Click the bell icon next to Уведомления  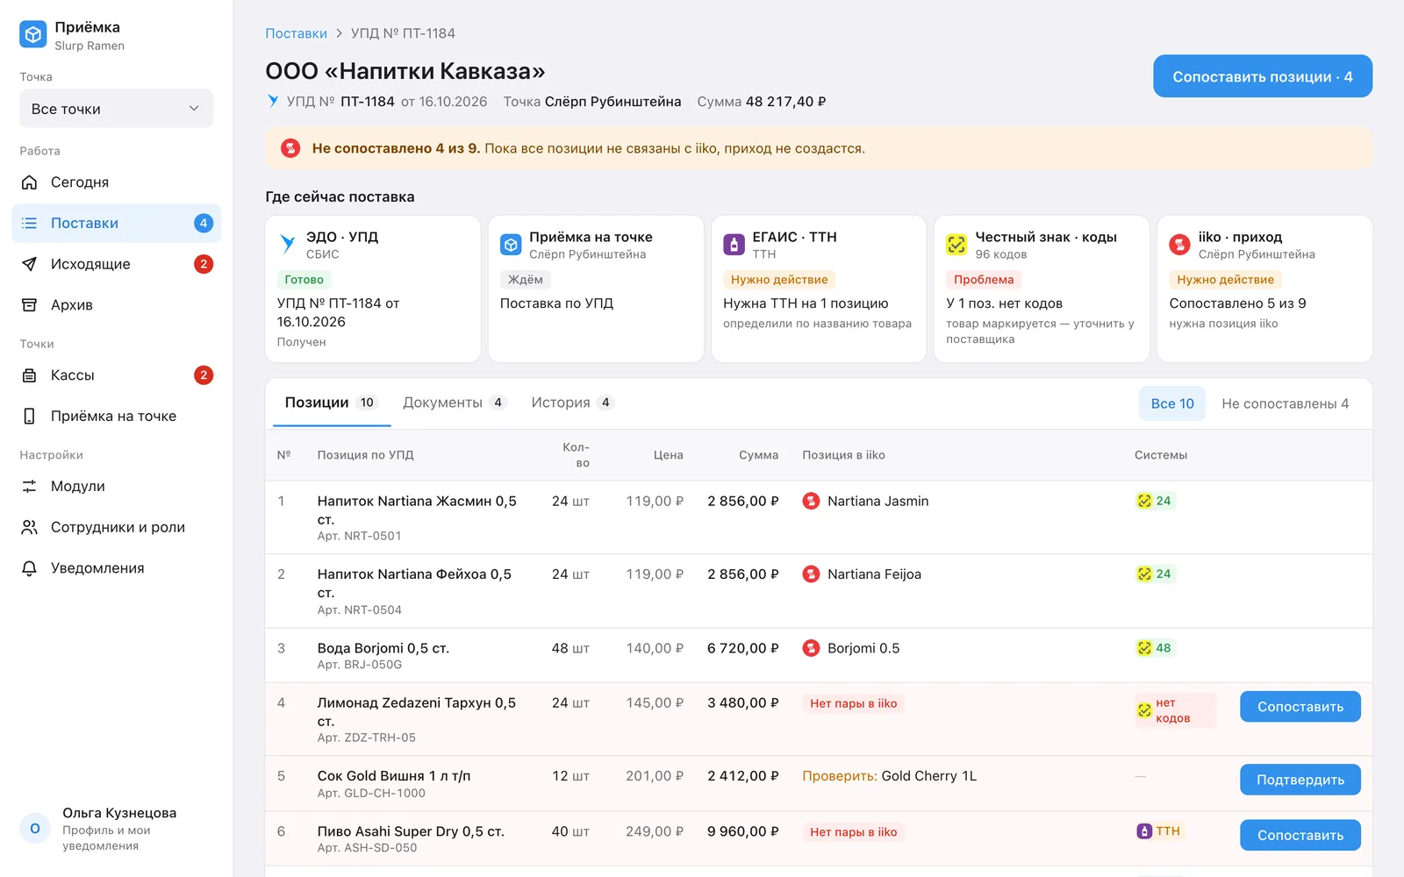[x=29, y=568]
